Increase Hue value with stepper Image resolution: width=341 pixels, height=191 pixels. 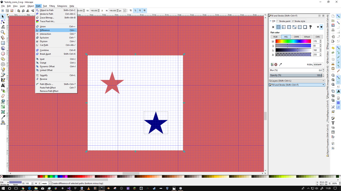tap(320, 41)
